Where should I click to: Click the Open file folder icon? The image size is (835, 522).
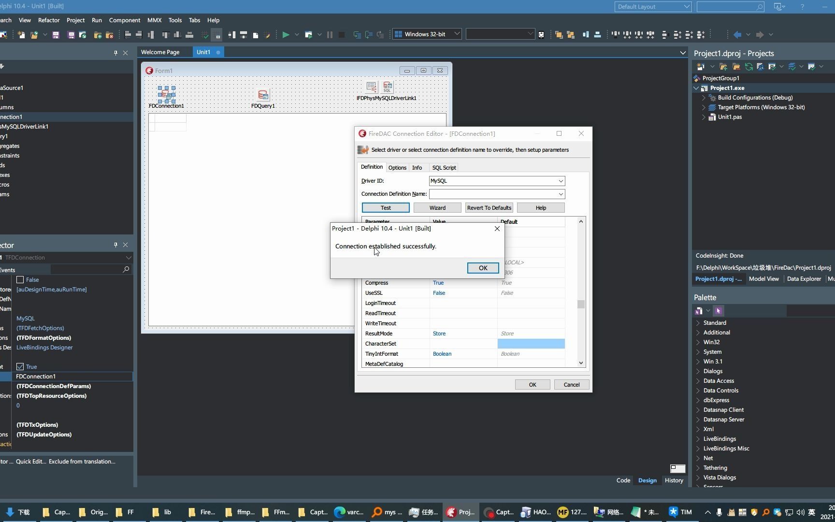pos(34,35)
